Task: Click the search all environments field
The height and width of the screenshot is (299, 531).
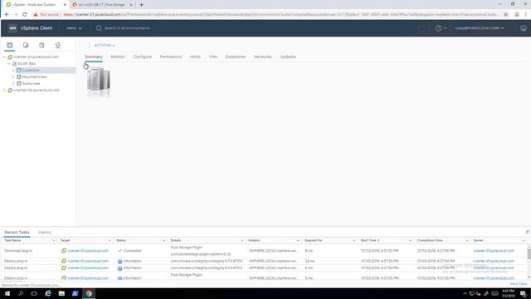Action: coord(127,28)
